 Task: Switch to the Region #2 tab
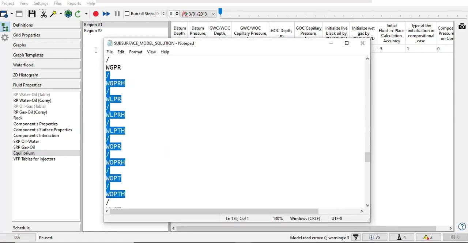[93, 30]
